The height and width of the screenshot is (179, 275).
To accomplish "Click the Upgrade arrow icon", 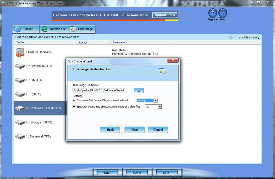I will pos(213,13).
